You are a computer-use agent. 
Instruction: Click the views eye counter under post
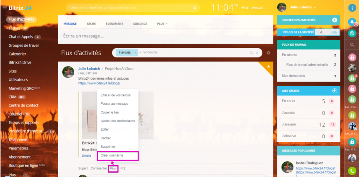pos(123,168)
